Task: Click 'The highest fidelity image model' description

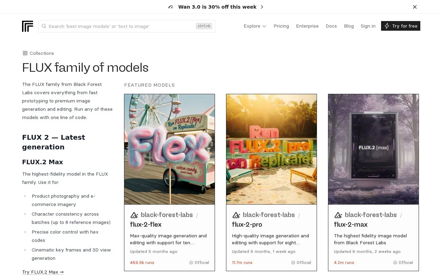Action: pos(370,239)
